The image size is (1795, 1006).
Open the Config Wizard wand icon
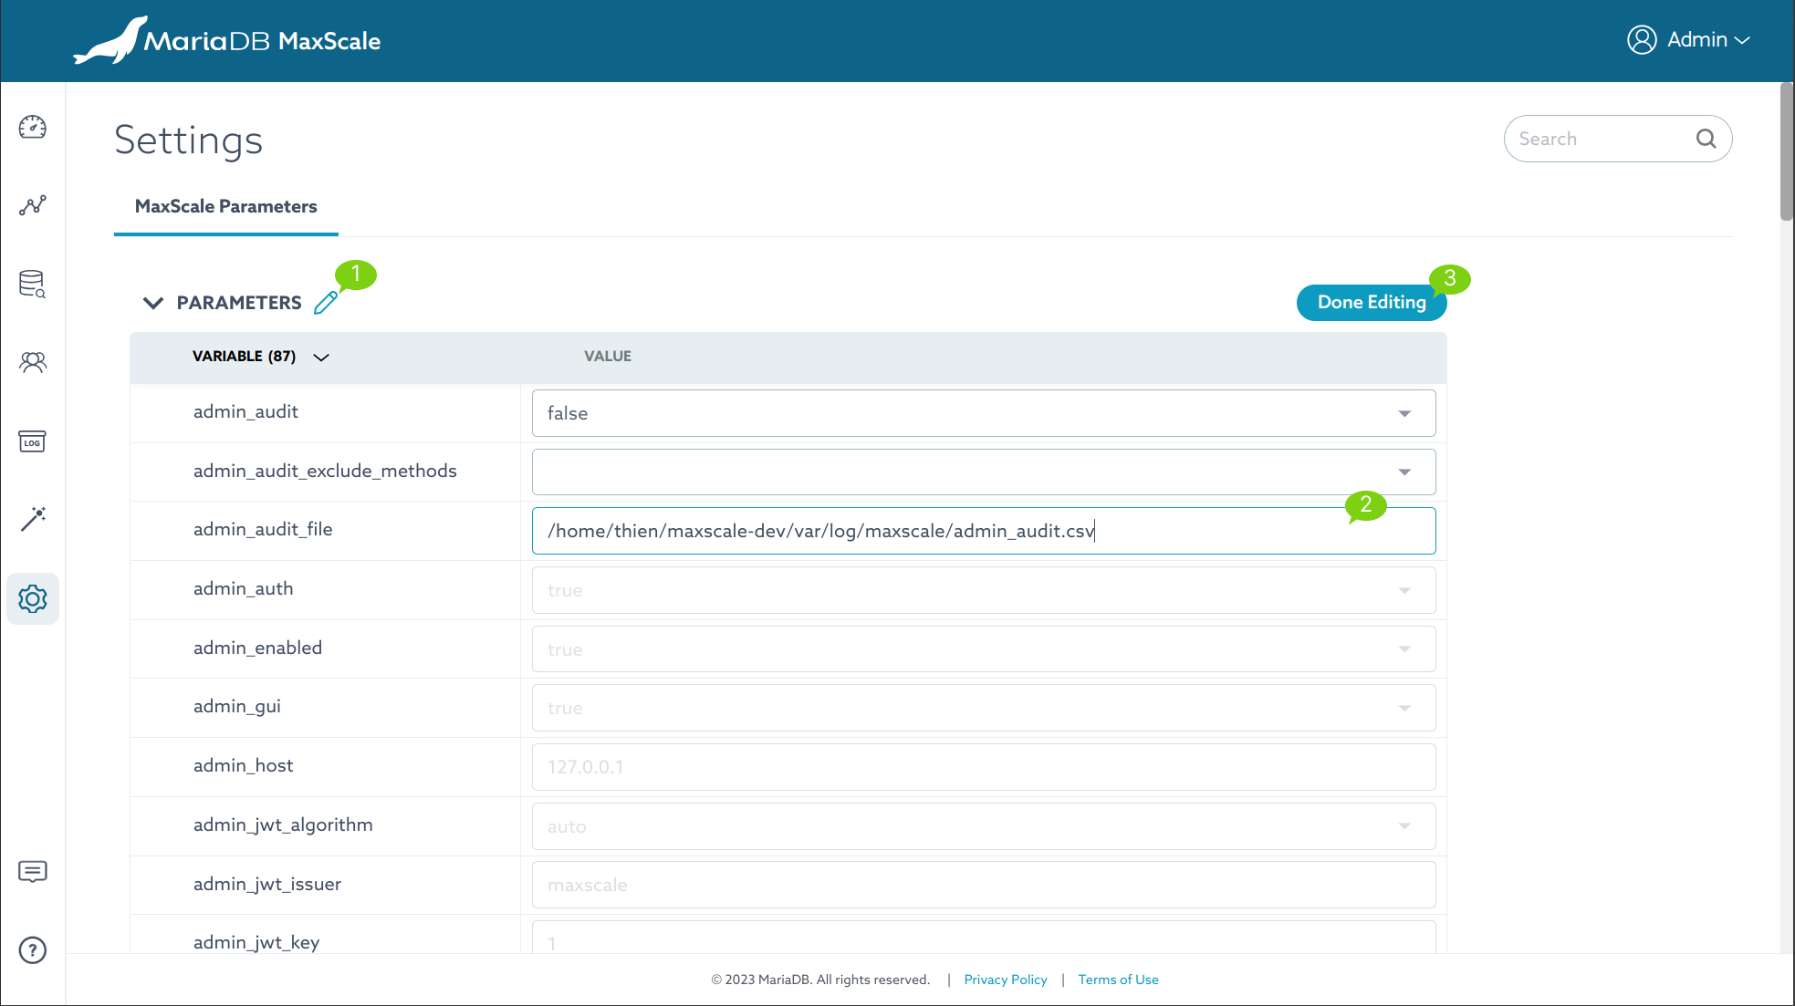(33, 519)
